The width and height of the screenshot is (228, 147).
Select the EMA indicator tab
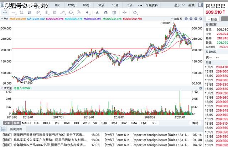(134, 123)
